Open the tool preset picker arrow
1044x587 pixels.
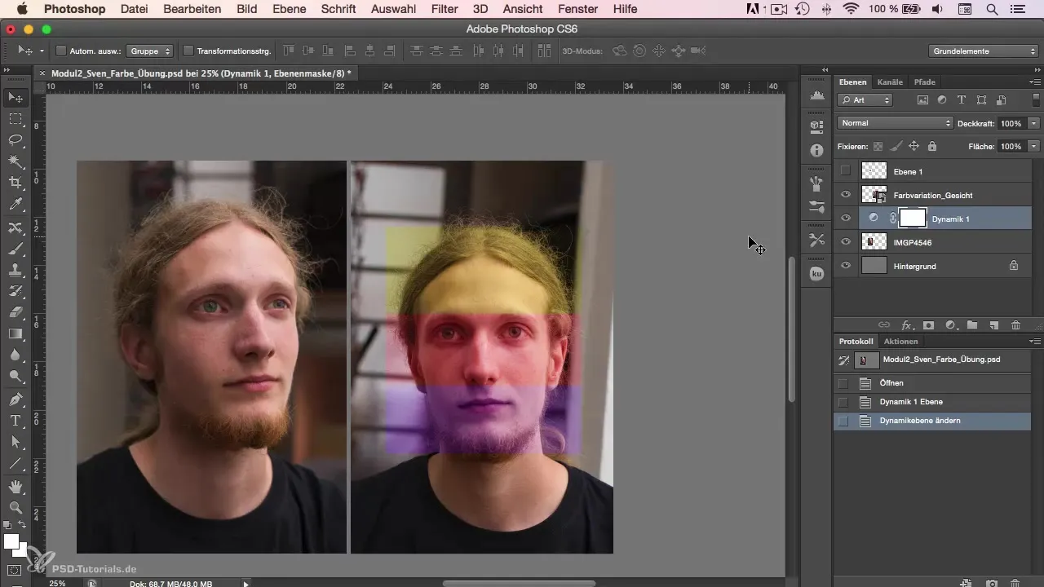[x=42, y=51]
